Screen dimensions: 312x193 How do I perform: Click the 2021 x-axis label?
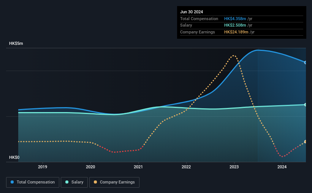point(138,167)
